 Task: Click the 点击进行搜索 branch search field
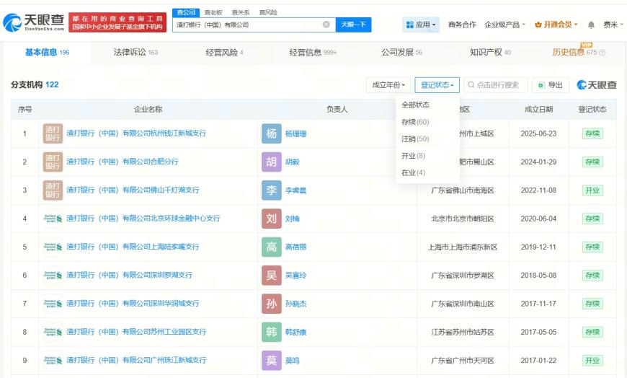coord(496,85)
